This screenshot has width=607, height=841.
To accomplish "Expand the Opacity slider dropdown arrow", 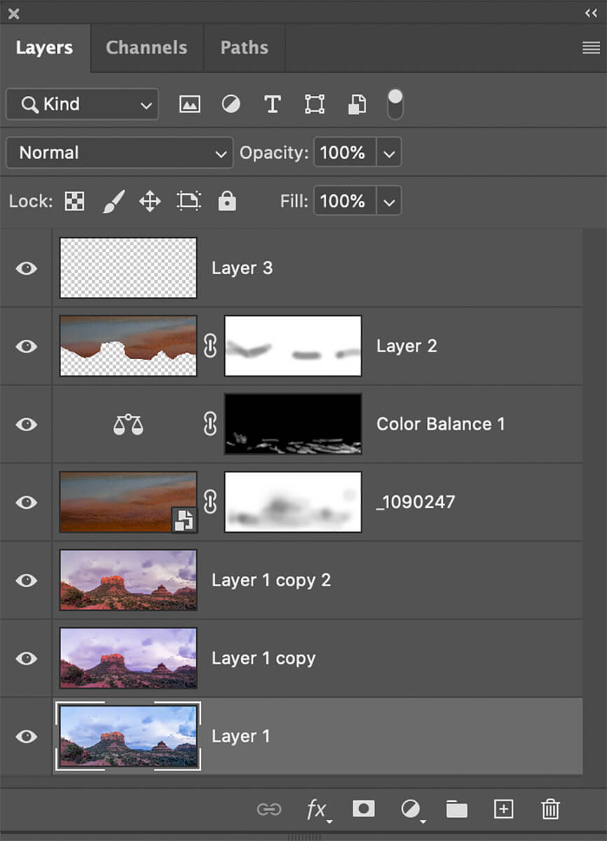I will pyautogui.click(x=389, y=153).
